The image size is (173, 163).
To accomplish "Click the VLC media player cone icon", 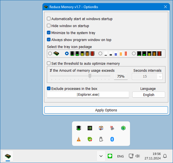I will coord(79,139).
